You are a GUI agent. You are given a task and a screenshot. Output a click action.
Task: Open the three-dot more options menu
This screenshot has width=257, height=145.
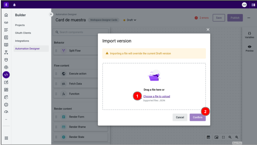249,18
